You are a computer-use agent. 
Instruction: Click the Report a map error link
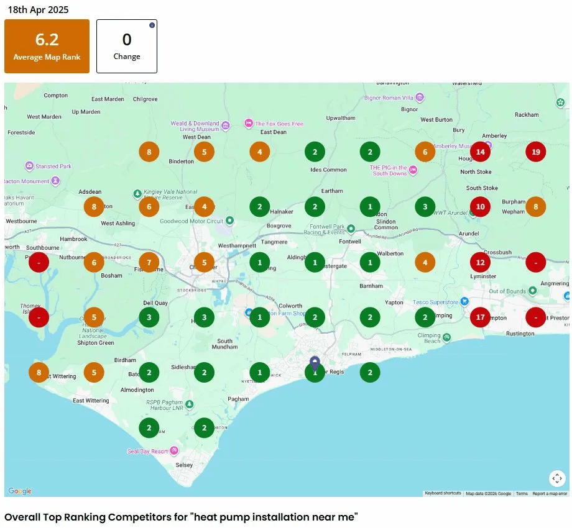pos(550,493)
